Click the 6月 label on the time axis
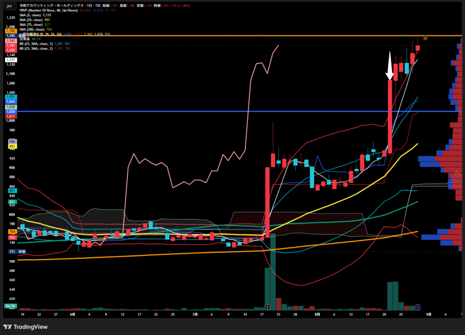The image size is (465, 335). (72, 314)
